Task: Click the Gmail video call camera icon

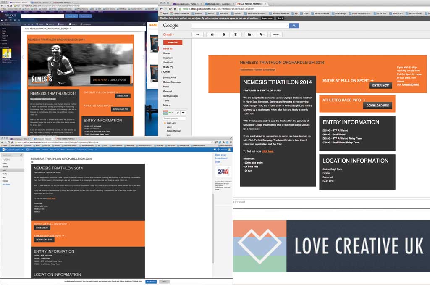Action: (184, 113)
